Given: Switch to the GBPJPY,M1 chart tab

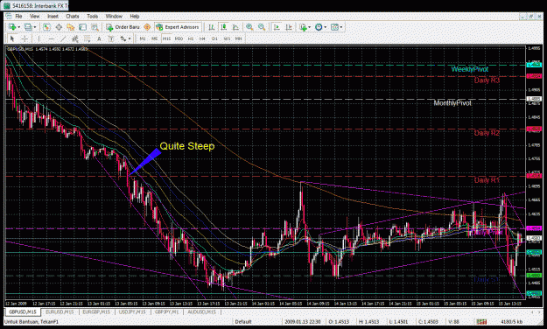Looking at the screenshot, I should 167,311.
